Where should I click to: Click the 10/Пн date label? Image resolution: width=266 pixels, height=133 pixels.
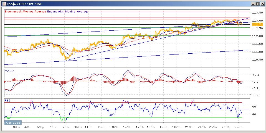78,127
